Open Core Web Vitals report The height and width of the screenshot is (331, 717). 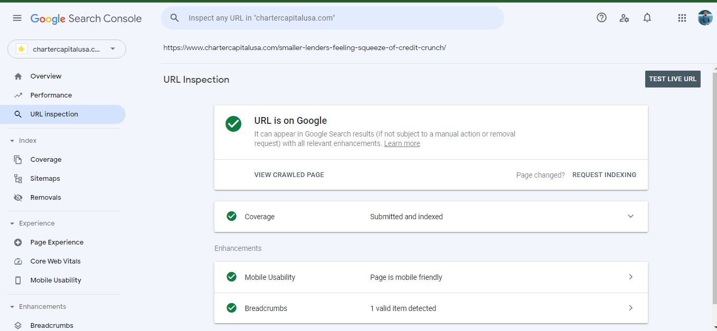pos(55,261)
